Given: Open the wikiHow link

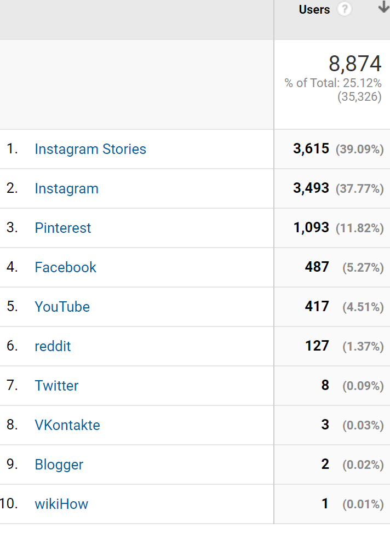Looking at the screenshot, I should pos(61,504).
